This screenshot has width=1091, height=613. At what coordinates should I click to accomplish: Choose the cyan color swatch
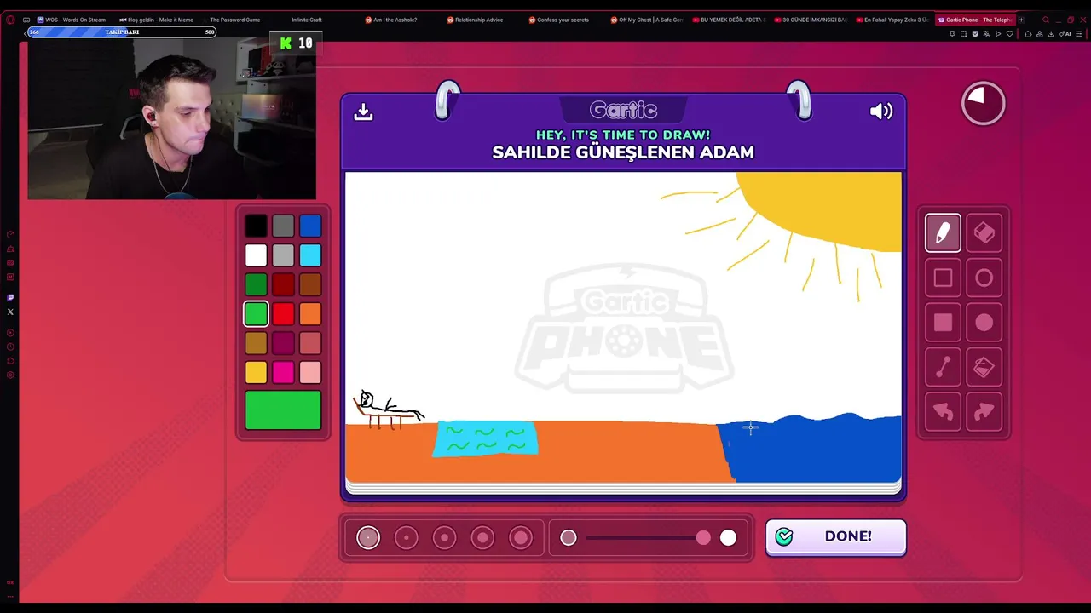click(x=310, y=255)
